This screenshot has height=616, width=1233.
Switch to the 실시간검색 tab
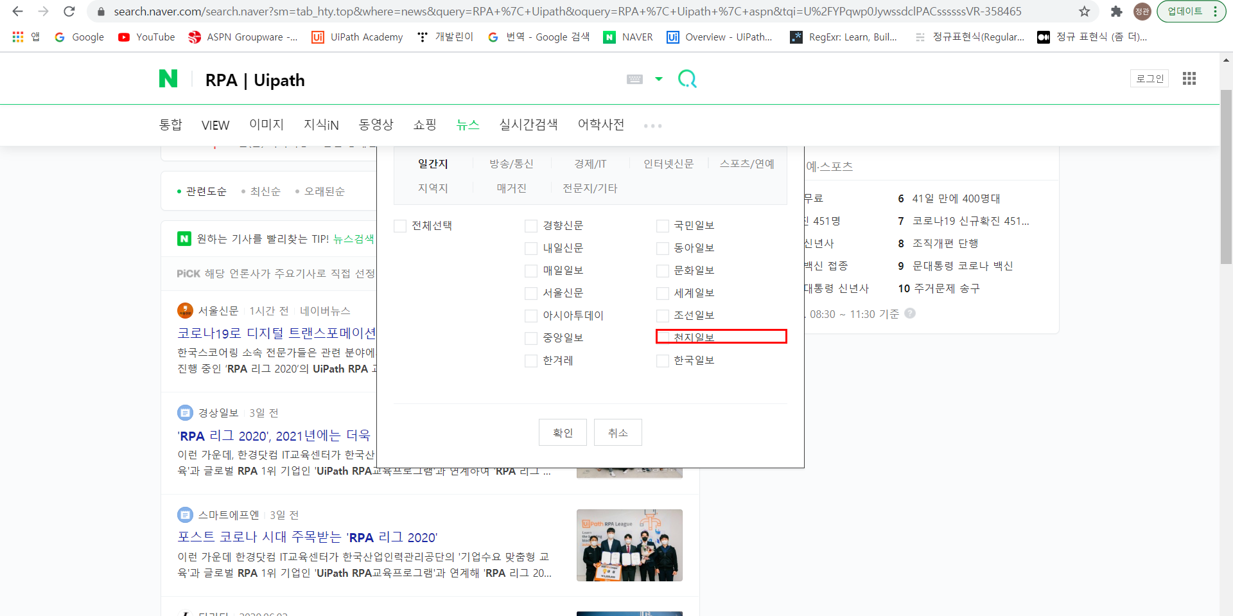pos(529,125)
